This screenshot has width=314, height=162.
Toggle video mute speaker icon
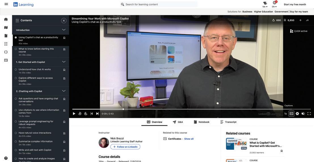click(303, 114)
